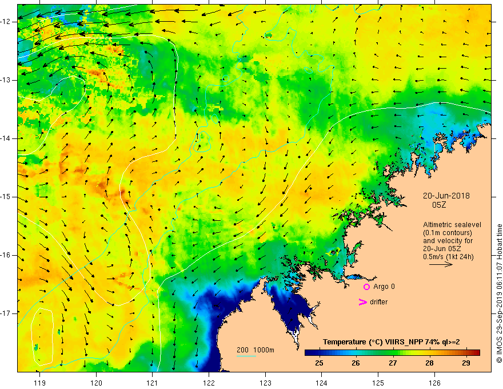Click longitude axis label 120
This screenshot has height=389, width=503.
[96, 383]
